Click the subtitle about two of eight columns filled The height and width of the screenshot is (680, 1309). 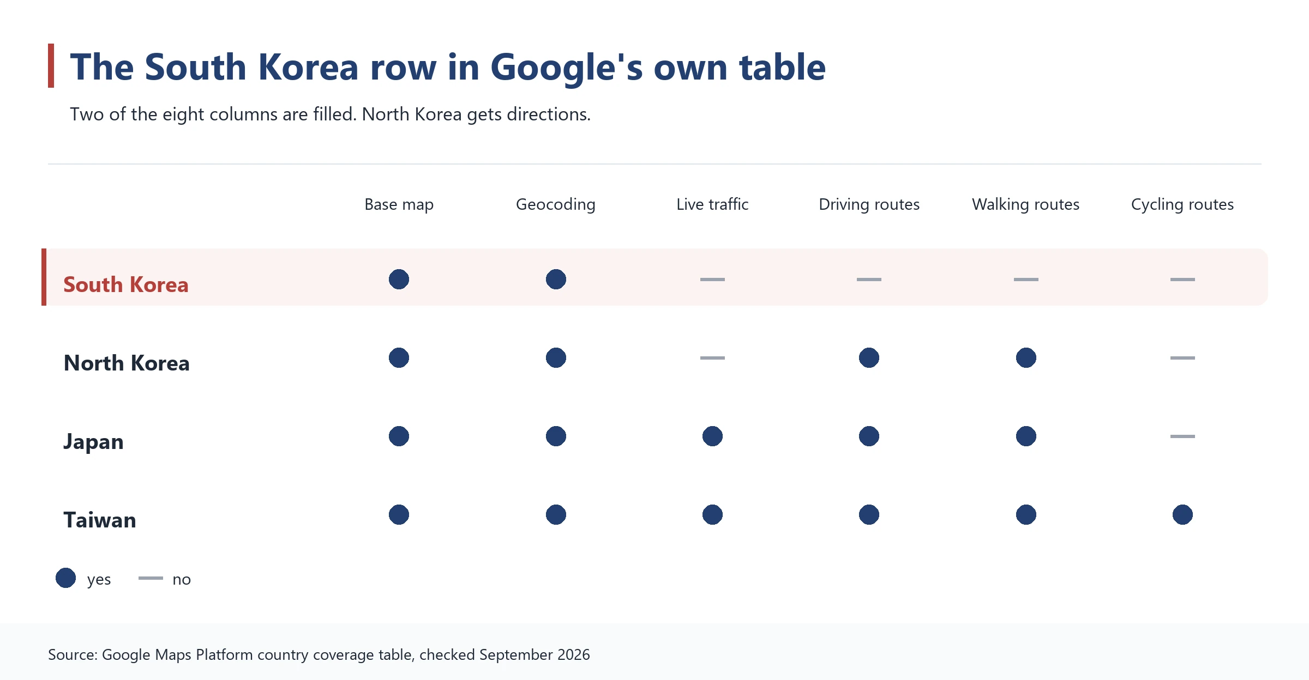[x=330, y=114]
